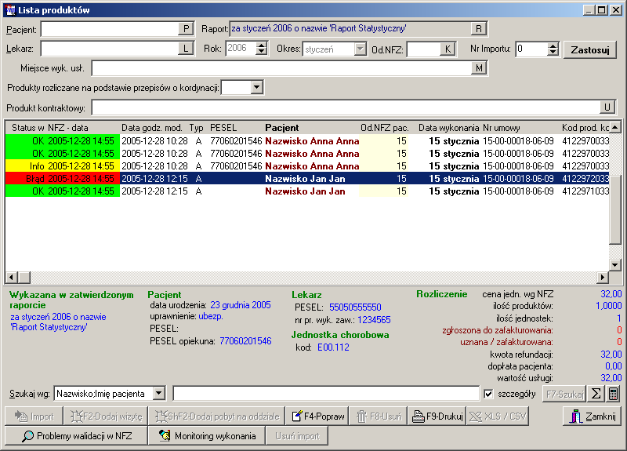
Task: Click F2-Dodaj wizytę button
Action: pos(106,416)
